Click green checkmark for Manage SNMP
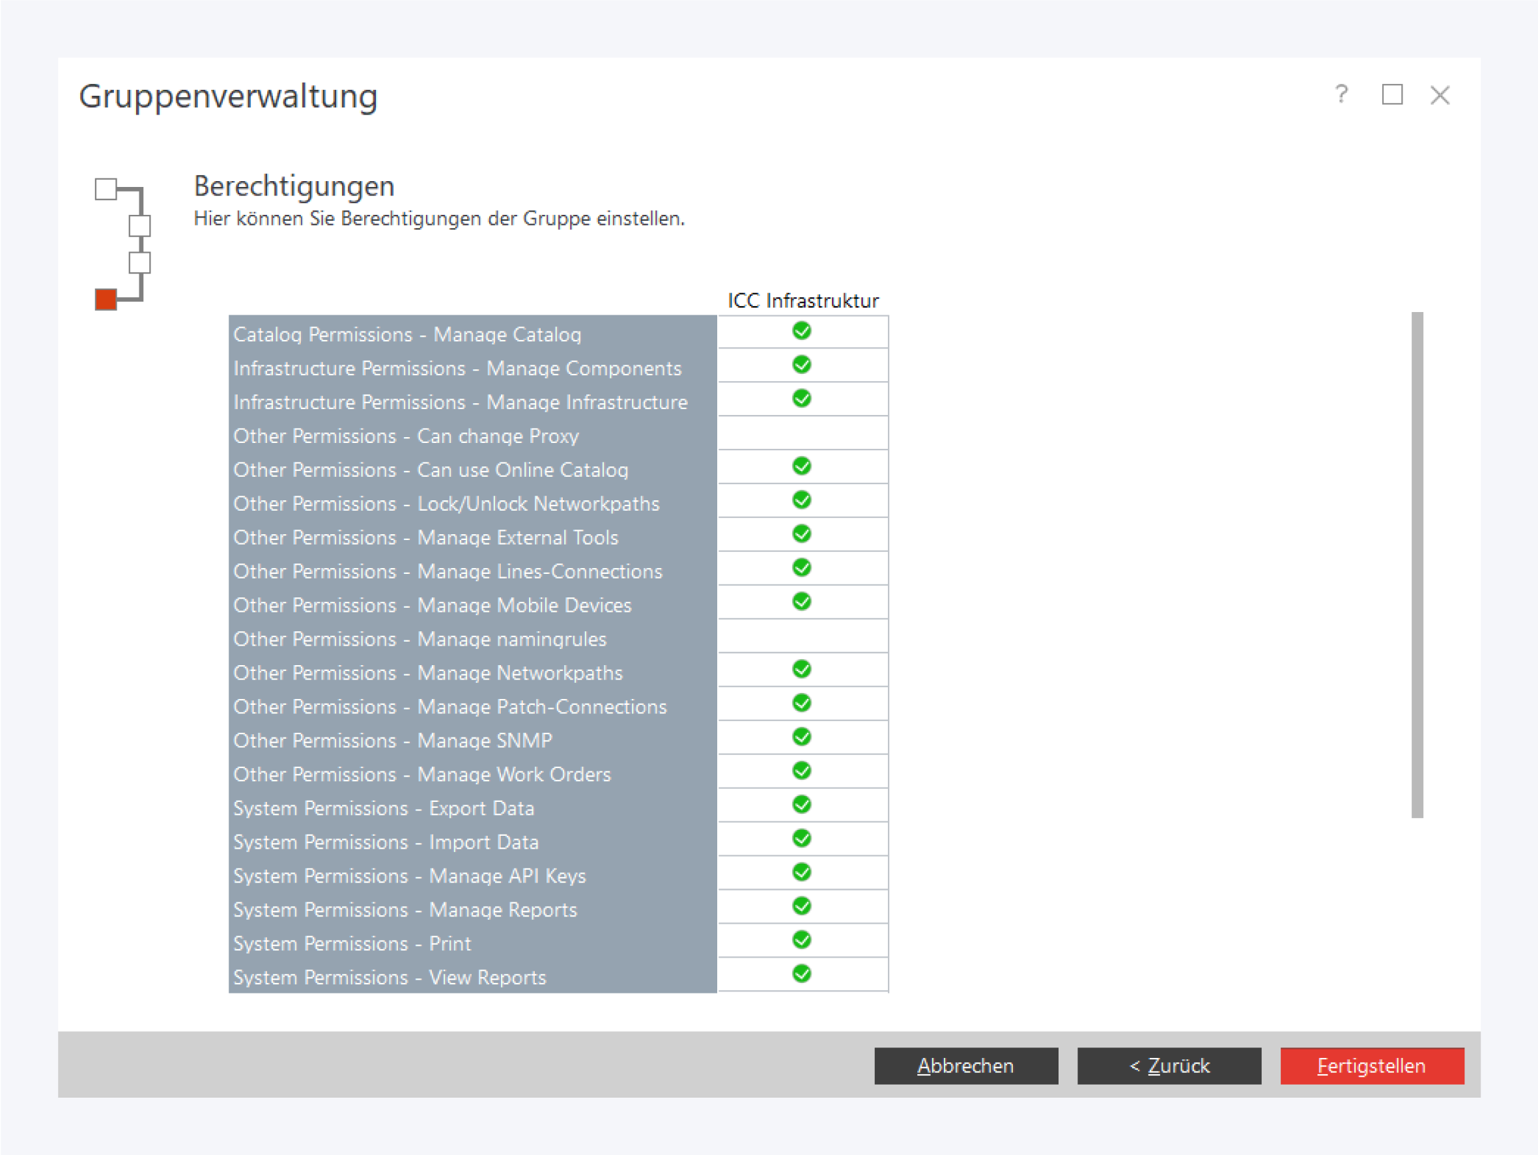Image resolution: width=1538 pixels, height=1155 pixels. pyautogui.click(x=801, y=737)
